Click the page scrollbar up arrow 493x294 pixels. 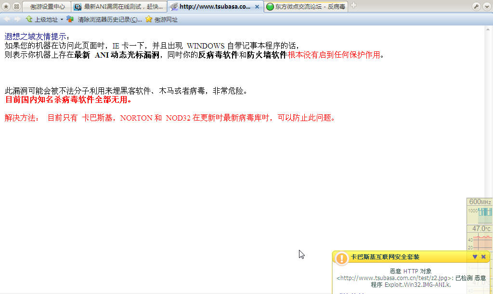[488, 29]
